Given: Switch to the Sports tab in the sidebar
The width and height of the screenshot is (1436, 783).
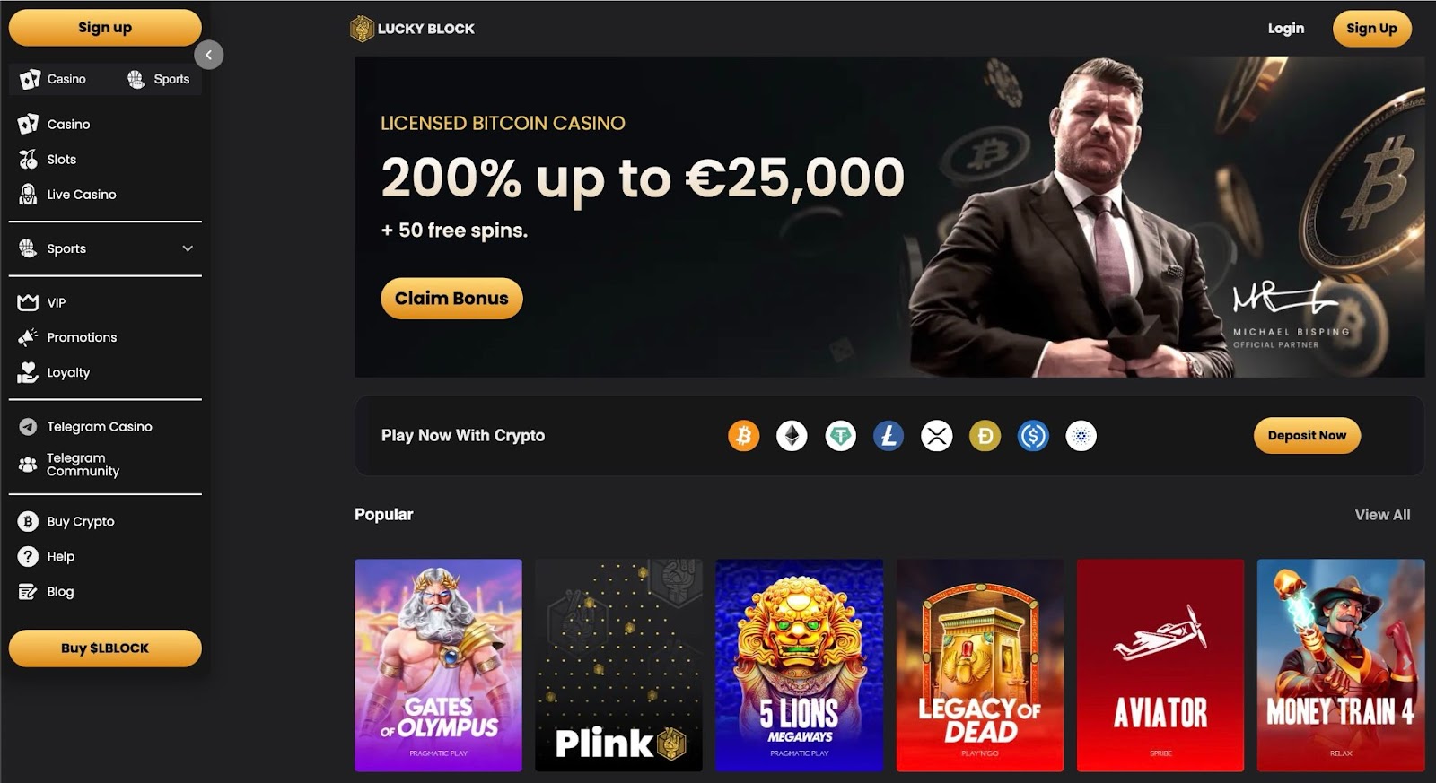Looking at the screenshot, I should click(x=158, y=79).
